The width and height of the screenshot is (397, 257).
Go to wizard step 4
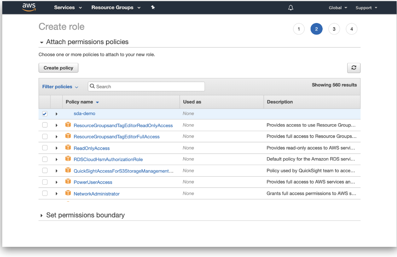point(352,29)
